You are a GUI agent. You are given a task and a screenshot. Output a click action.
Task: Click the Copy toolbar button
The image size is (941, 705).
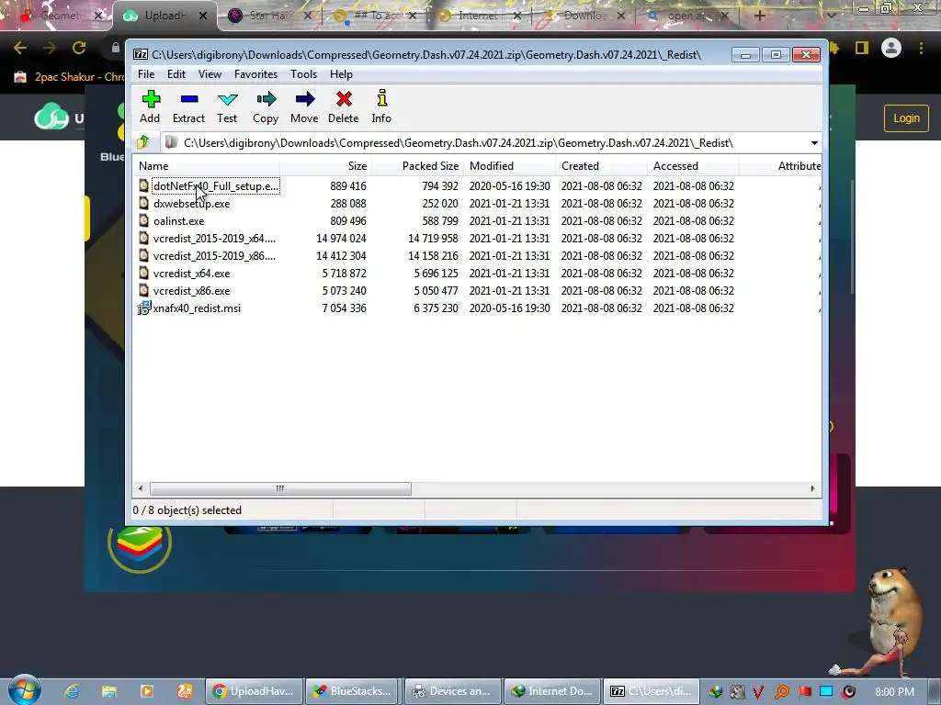266,106
